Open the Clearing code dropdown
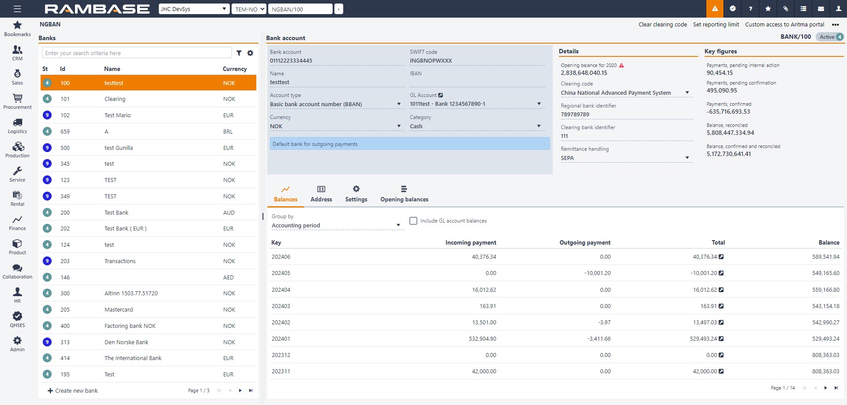The height and width of the screenshot is (405, 847). 687,93
